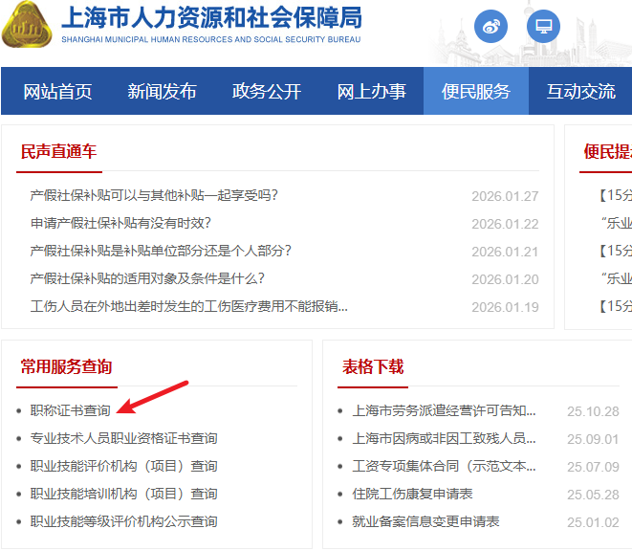Open 职业技能等级评价机构公示查询 link

tap(123, 521)
